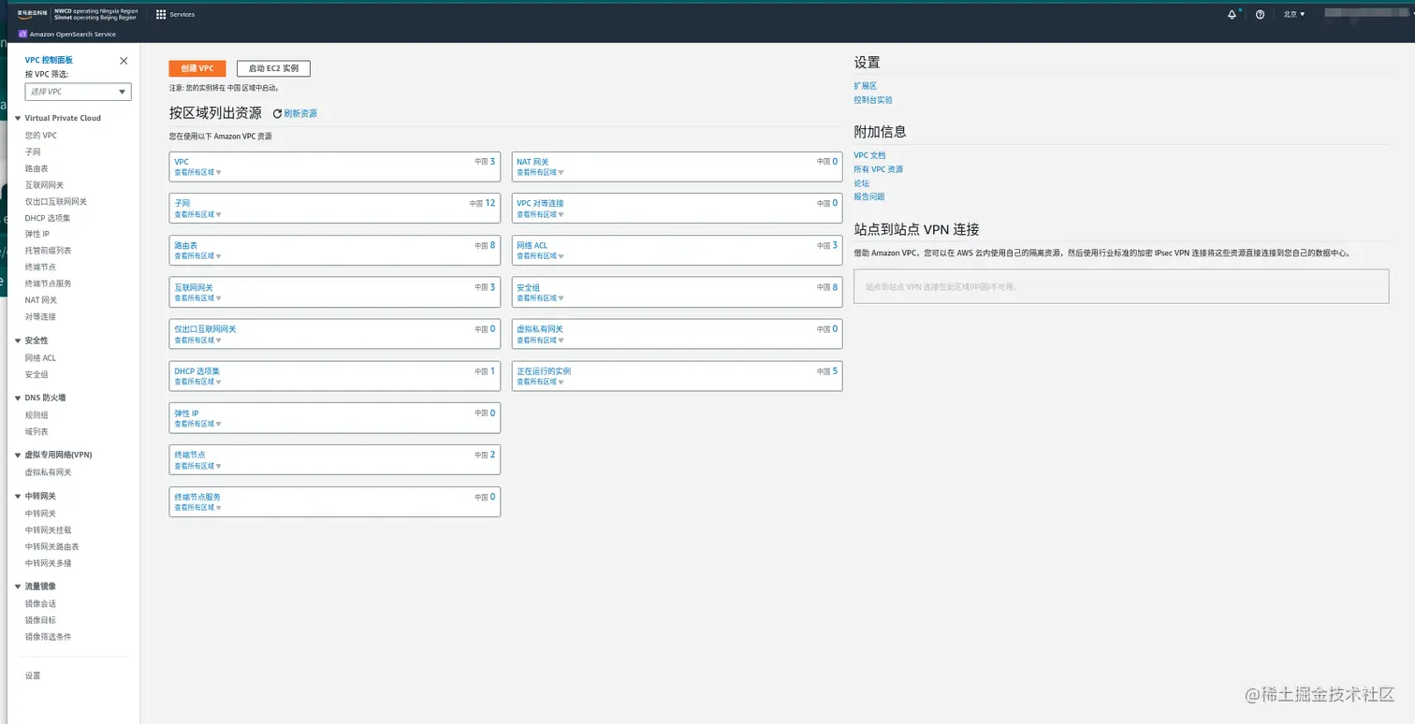The image size is (1415, 724).
Task: Close the VPC sidebar with the X icon
Action: coord(124,61)
